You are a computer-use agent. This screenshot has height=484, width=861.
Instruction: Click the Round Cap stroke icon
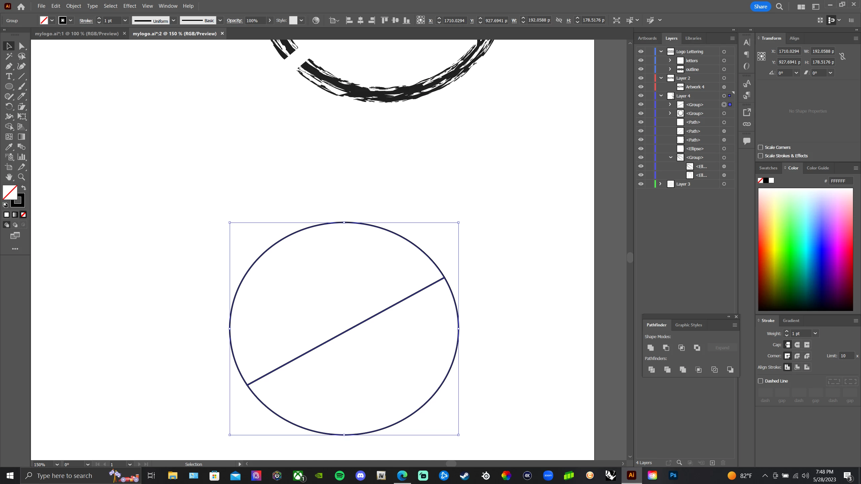tap(797, 345)
